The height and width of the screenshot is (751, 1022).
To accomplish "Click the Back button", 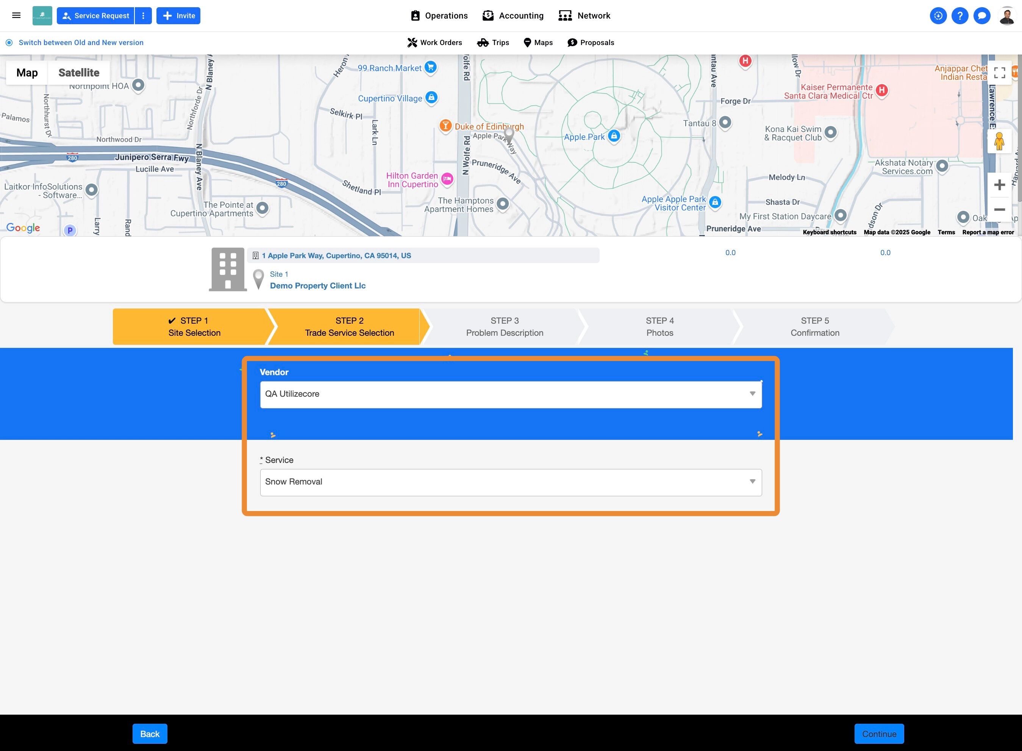I will (x=150, y=734).
